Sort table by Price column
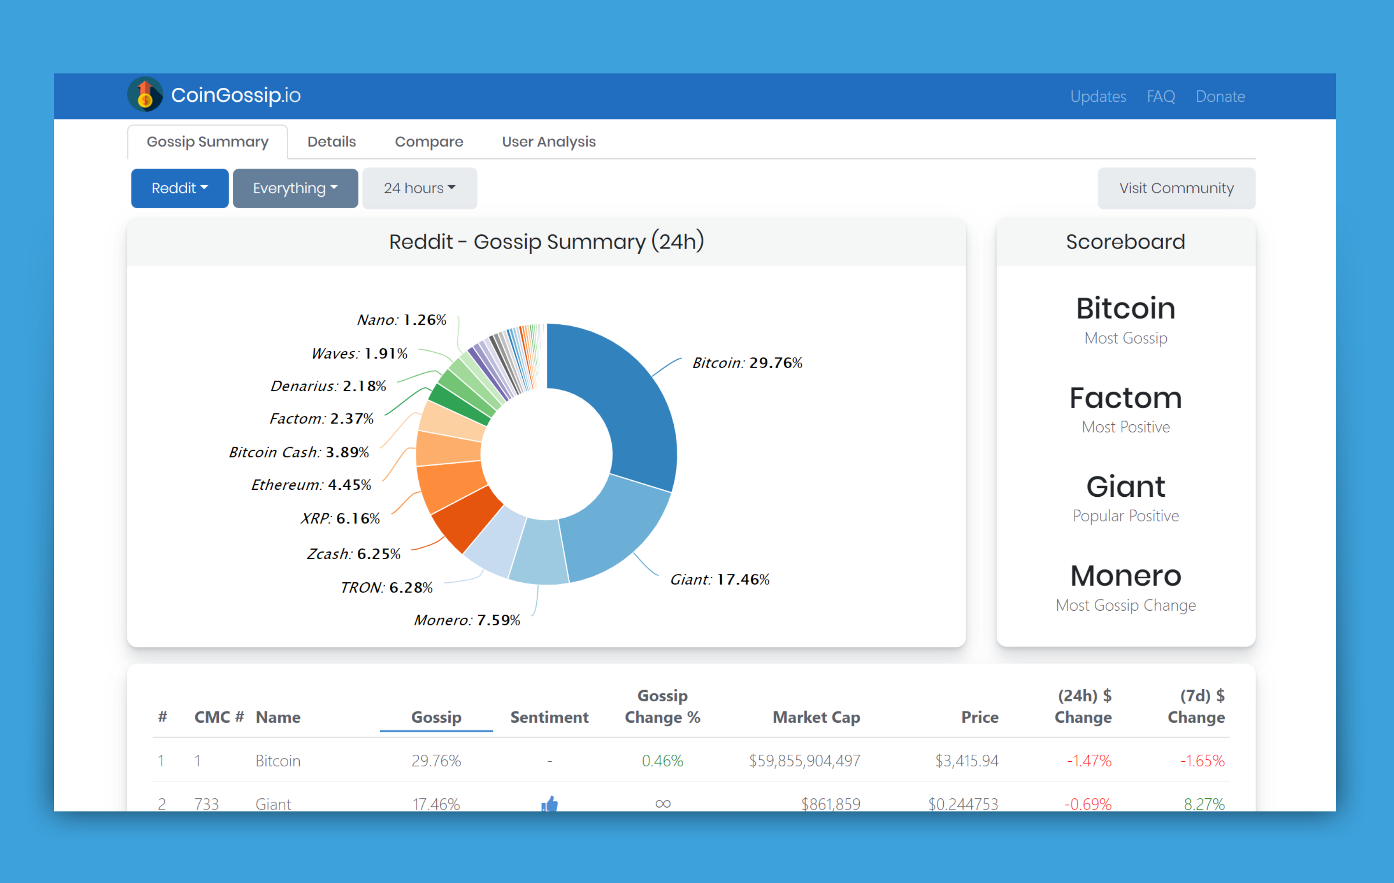The image size is (1394, 883). 980,717
